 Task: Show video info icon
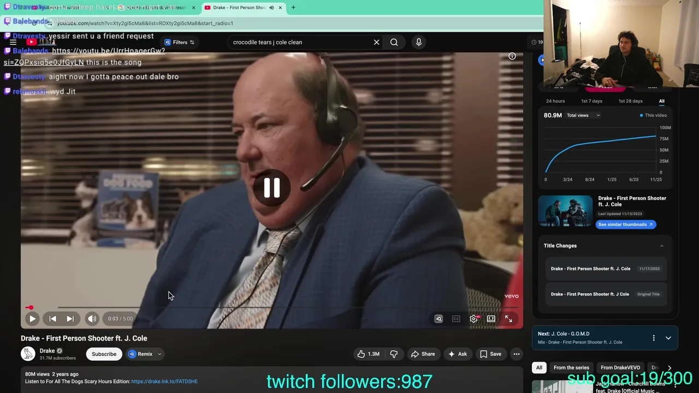point(512,56)
